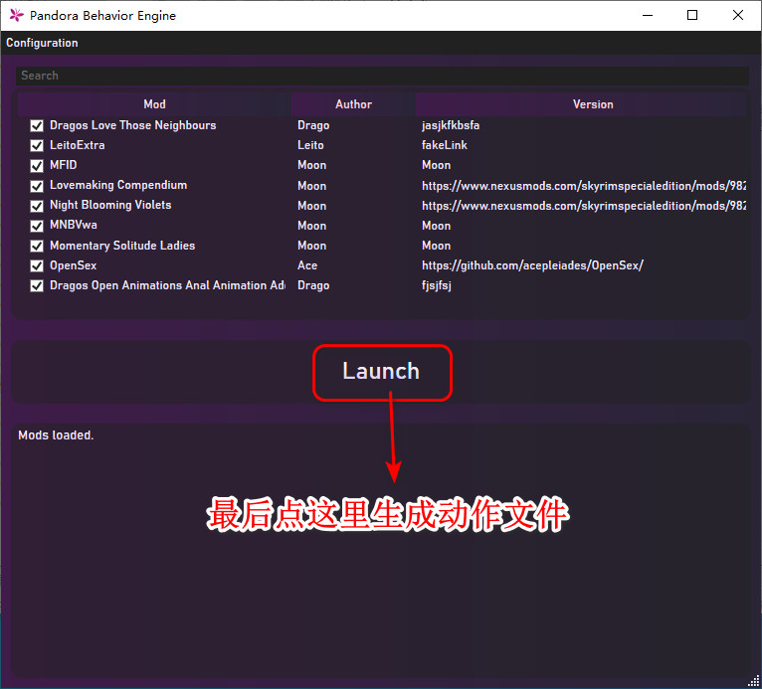Open Lovemaking Compendium nexusmods link
Screen dimensions: 762x689
[x=583, y=186]
